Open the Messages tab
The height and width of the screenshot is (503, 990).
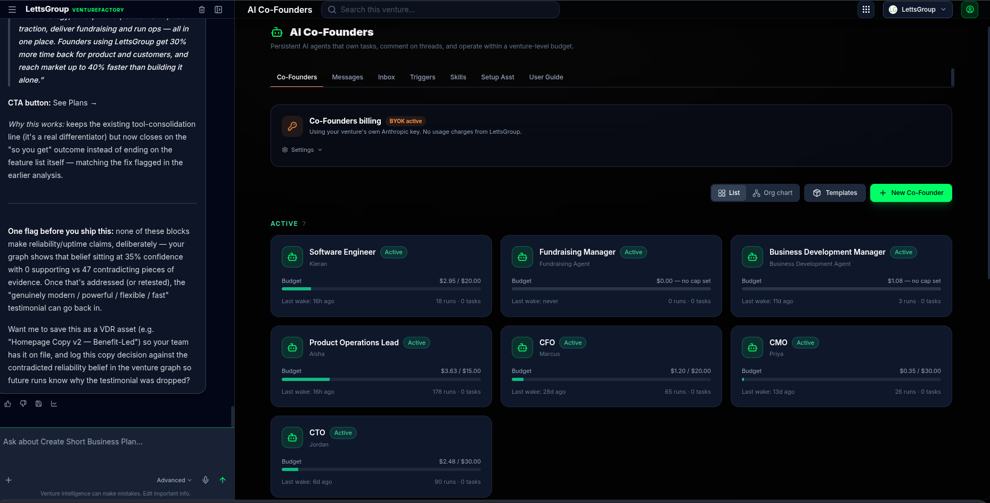(347, 77)
